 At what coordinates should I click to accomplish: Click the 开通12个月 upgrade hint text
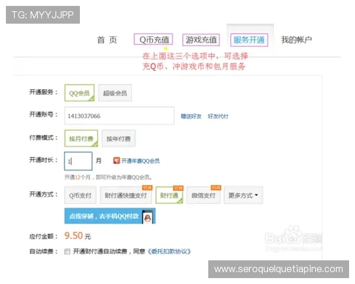pos(108,177)
